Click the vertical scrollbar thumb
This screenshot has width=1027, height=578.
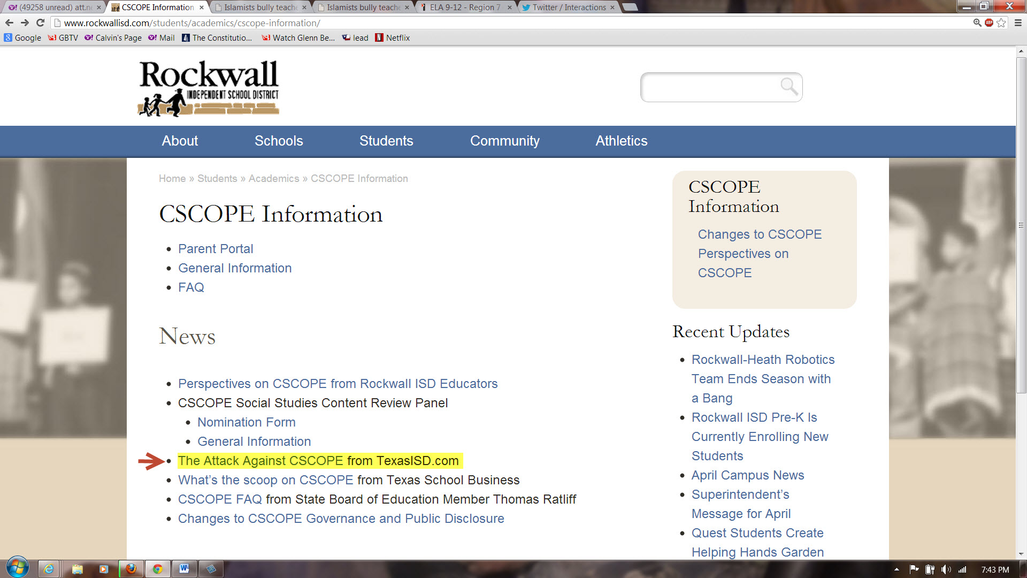pos(1021,225)
